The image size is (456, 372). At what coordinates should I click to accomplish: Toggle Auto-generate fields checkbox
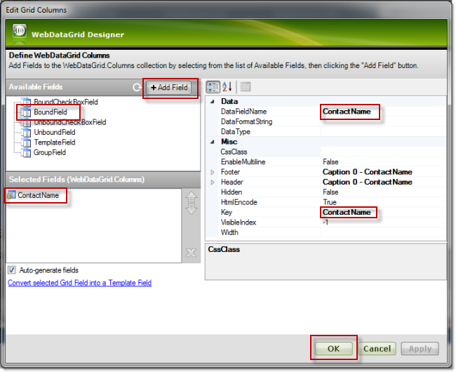click(12, 270)
